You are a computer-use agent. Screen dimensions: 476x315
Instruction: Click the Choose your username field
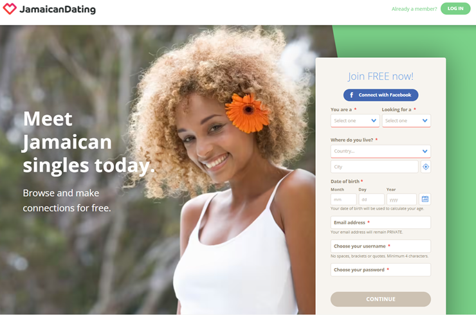point(380,246)
